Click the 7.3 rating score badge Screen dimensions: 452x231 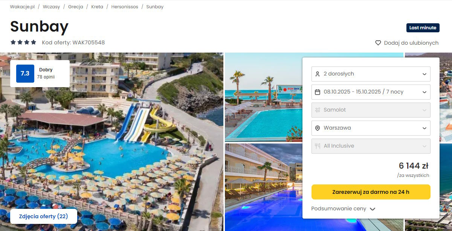(x=25, y=74)
